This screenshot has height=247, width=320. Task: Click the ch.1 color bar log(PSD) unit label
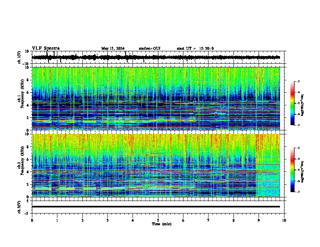(x=303, y=105)
